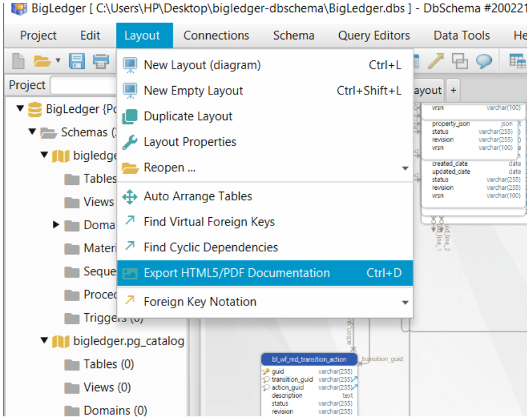The image size is (532, 418).
Task: Collapse the first bigledger schema node
Action: [x=44, y=155]
